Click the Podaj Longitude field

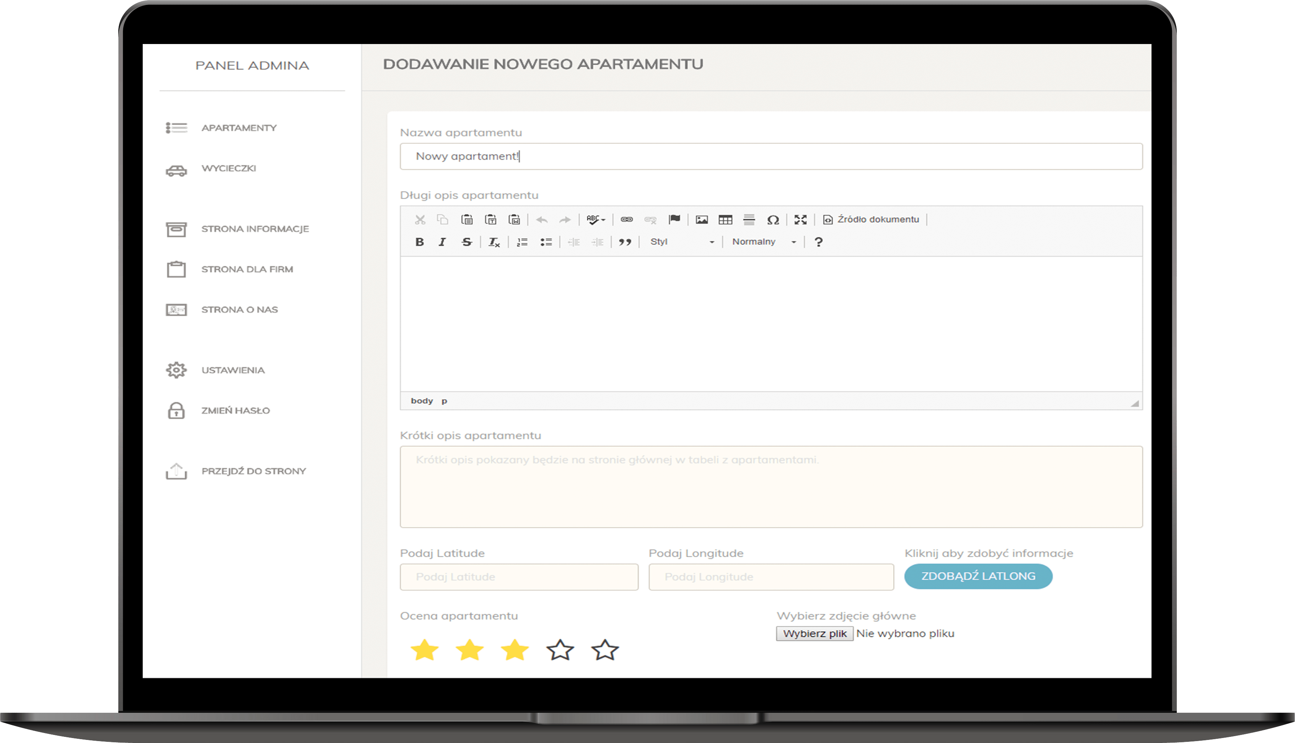(771, 577)
